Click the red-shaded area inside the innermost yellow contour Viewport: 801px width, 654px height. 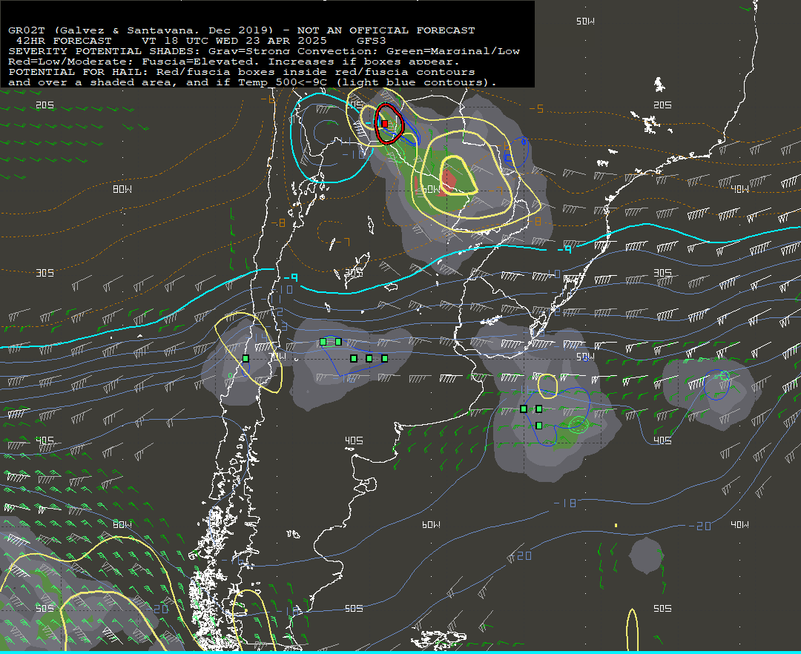448,182
